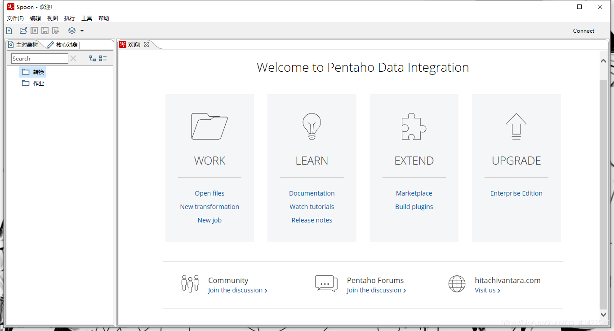Image resolution: width=614 pixels, height=331 pixels.
Task: Click the Community heading text
Action: tap(228, 280)
